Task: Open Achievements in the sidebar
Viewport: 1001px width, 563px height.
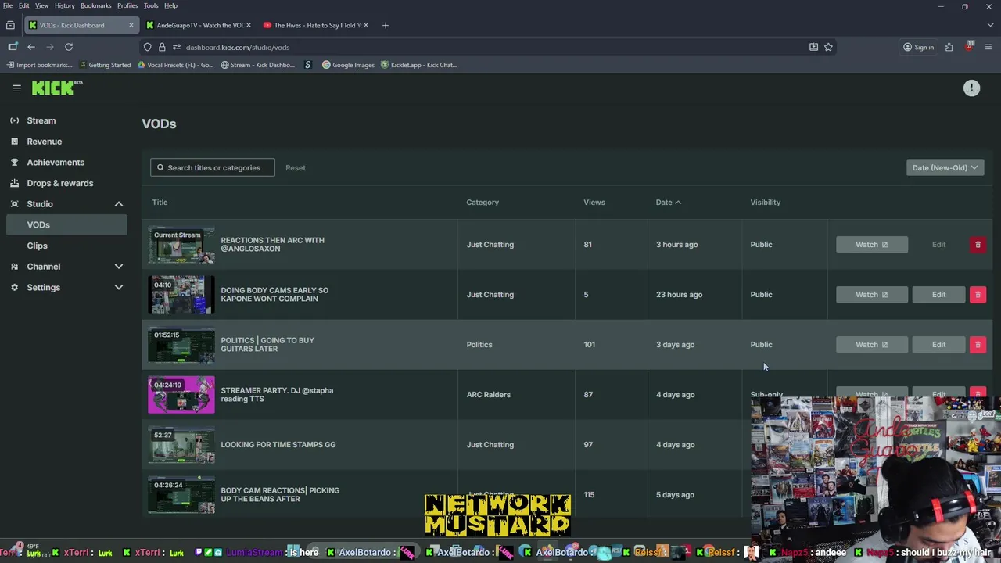Action: pos(56,162)
